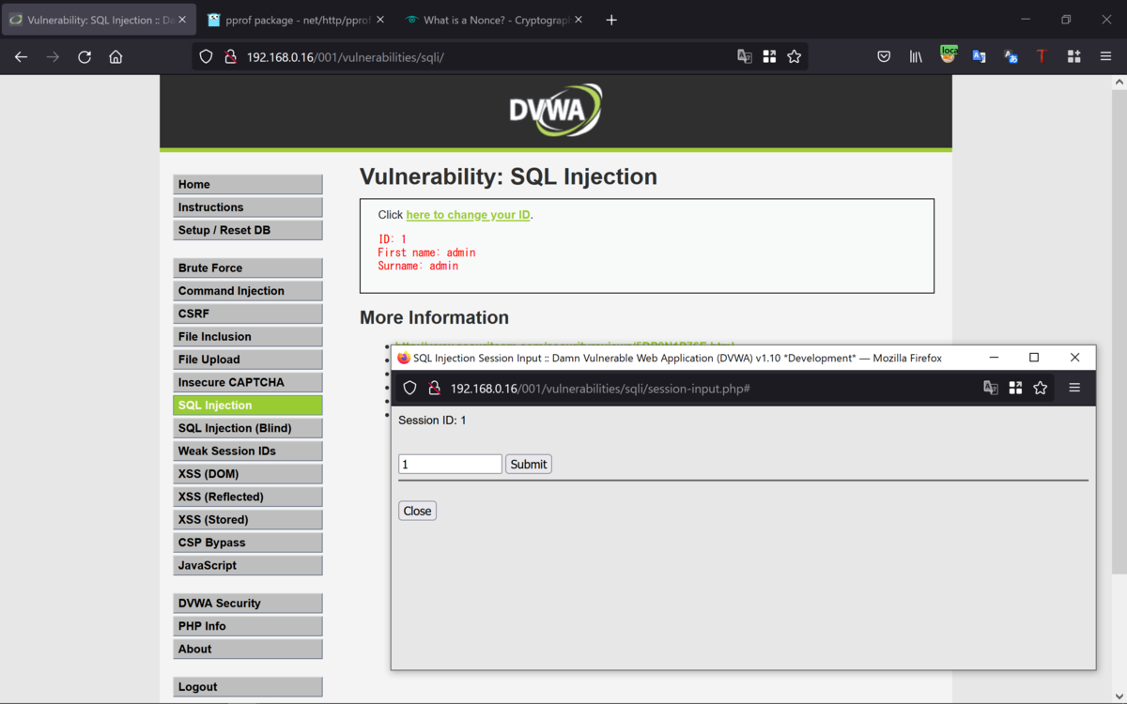Open the blue translate extension icon
Image resolution: width=1127 pixels, height=704 pixels.
(x=980, y=57)
